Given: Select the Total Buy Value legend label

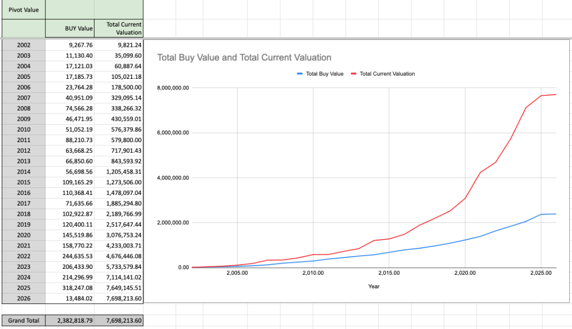Looking at the screenshot, I should (324, 74).
